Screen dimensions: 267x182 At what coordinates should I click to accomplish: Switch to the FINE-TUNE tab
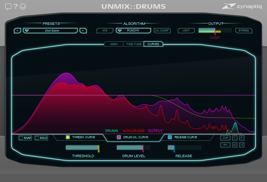(134, 44)
